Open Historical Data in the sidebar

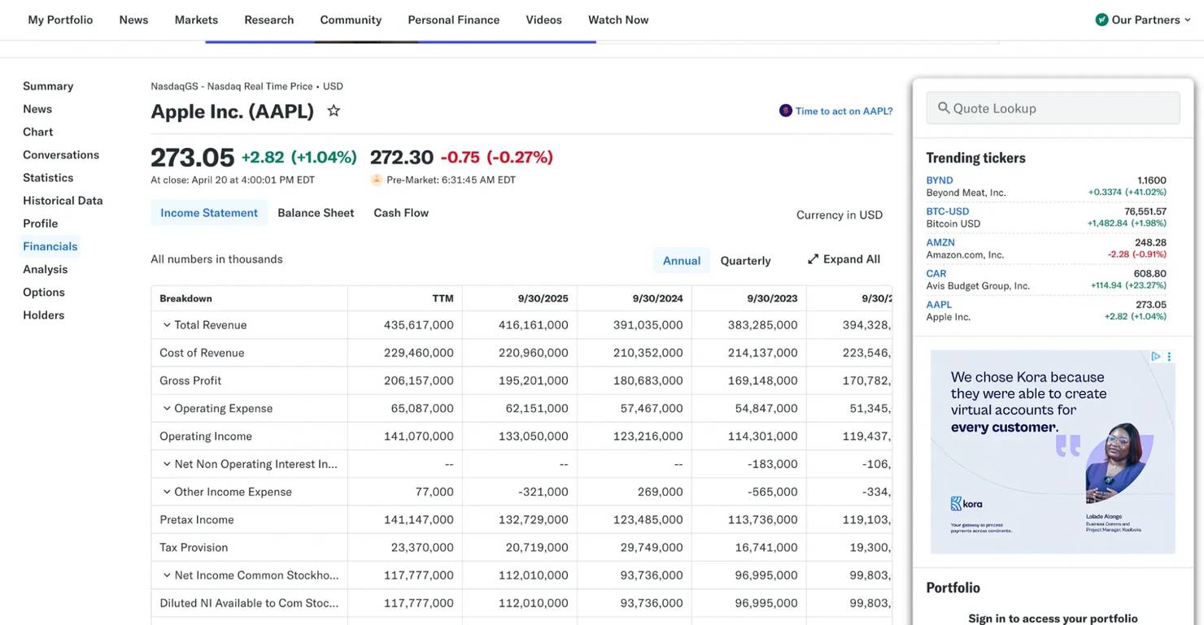point(63,201)
